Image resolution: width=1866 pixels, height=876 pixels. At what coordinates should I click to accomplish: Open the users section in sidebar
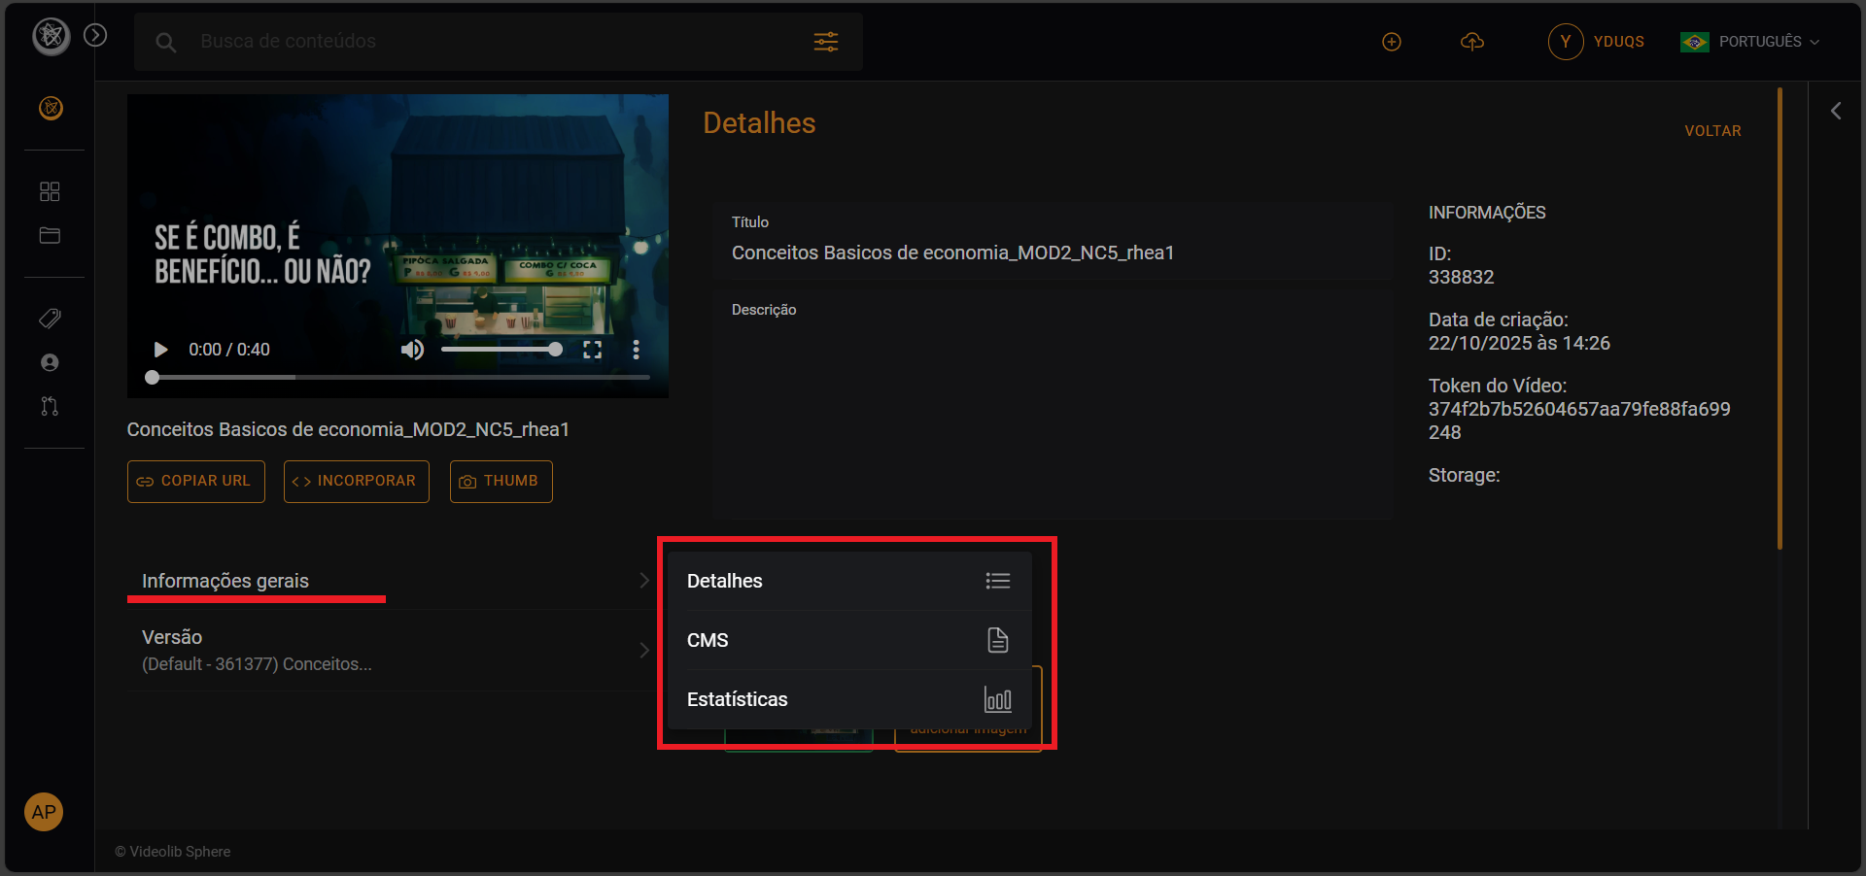(50, 362)
